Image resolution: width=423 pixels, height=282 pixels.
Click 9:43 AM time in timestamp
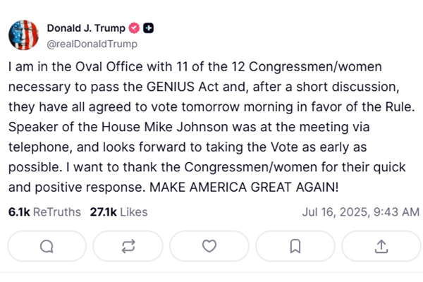point(396,212)
